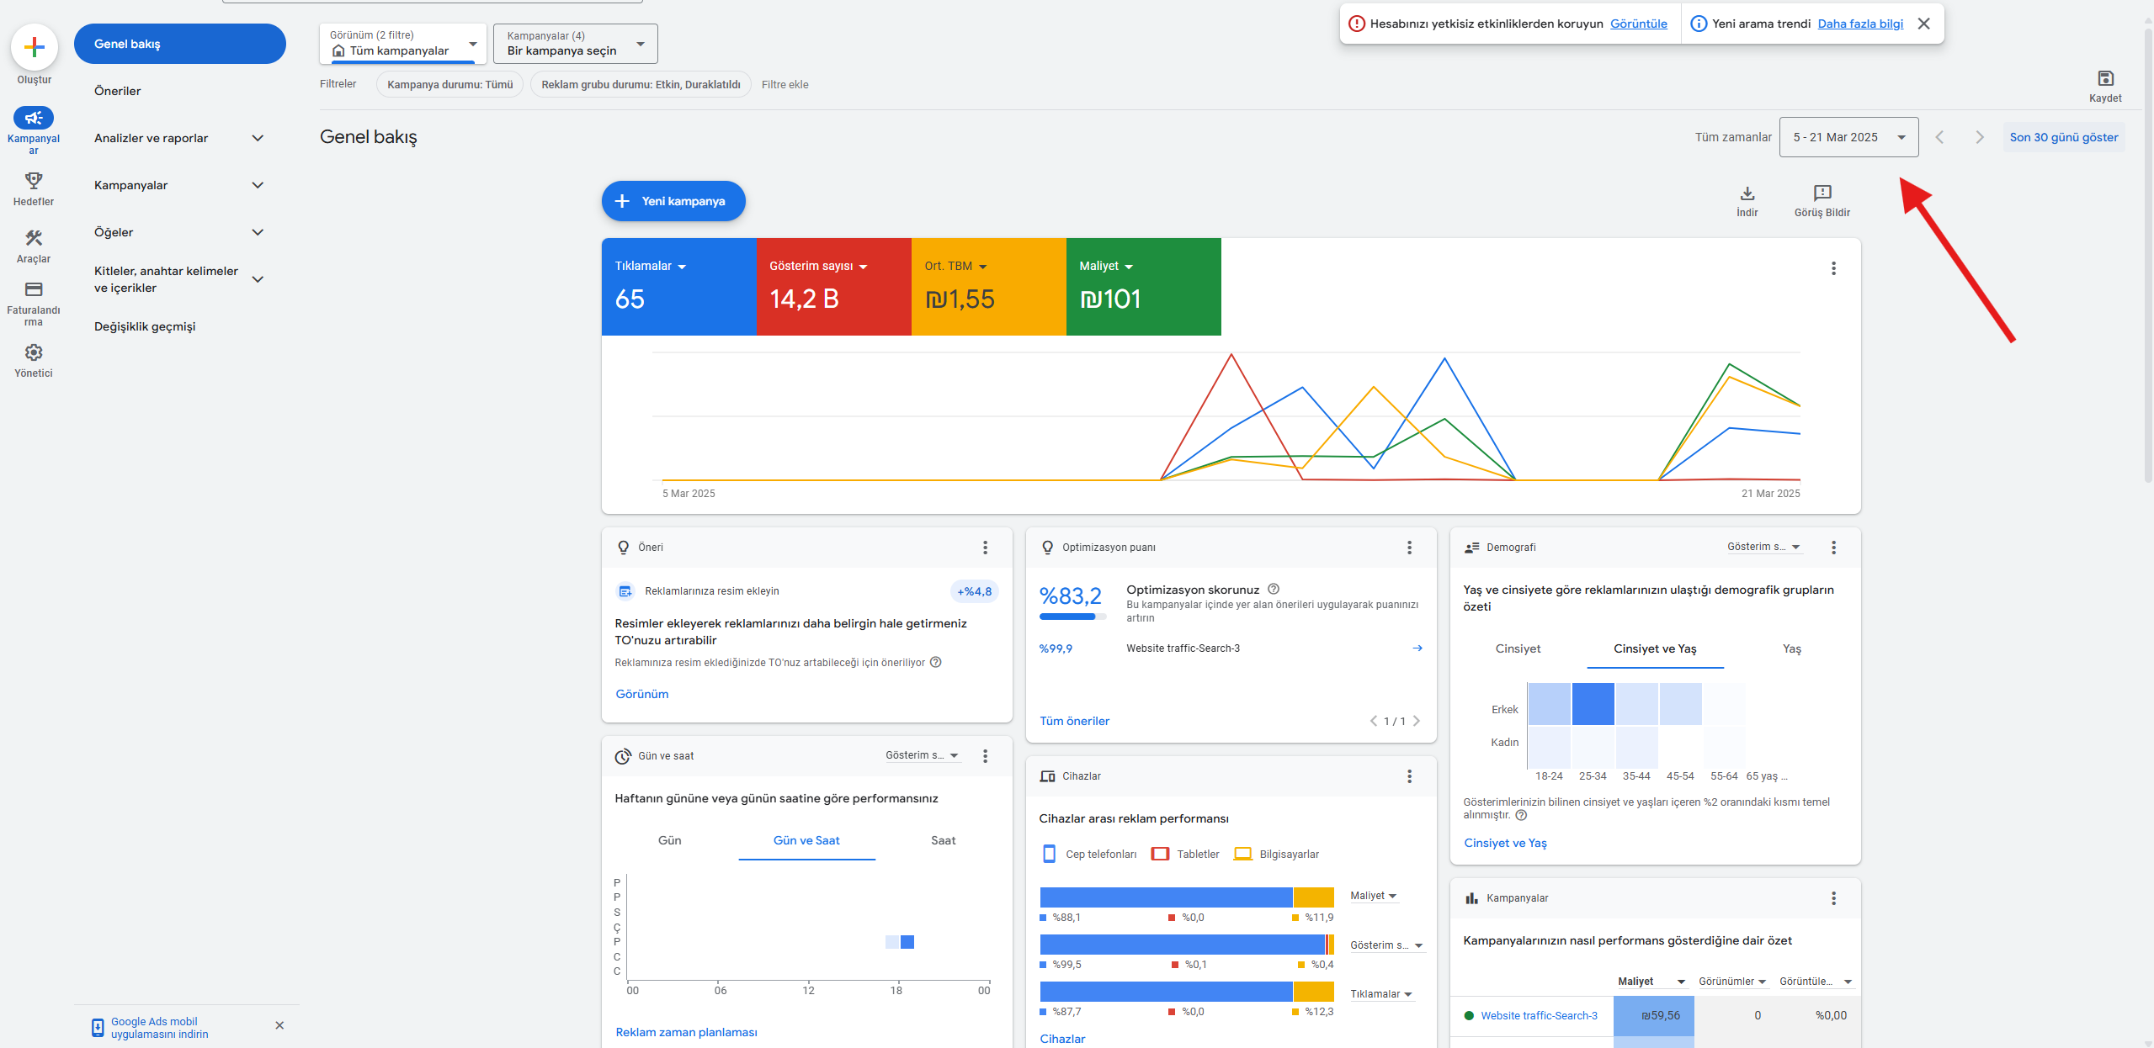Toggle Tabletler legend in Cihazlar

[x=1185, y=854]
